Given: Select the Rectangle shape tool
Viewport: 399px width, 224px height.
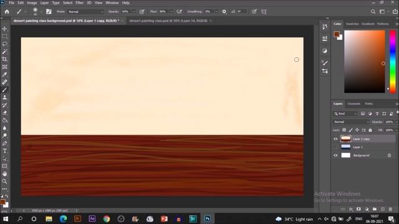Looking at the screenshot, I should click(x=4, y=166).
